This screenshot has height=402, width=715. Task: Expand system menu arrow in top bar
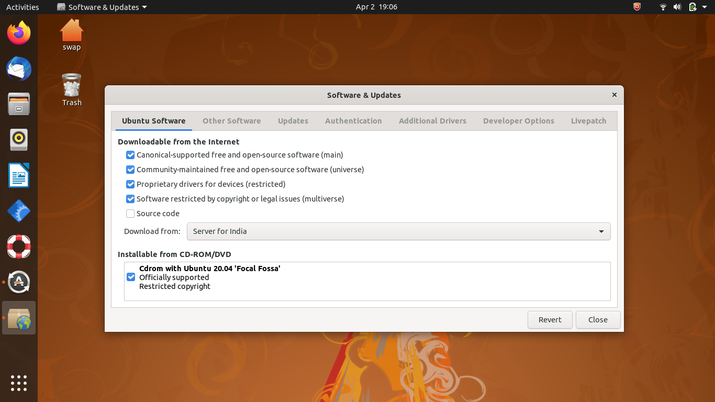coord(706,7)
